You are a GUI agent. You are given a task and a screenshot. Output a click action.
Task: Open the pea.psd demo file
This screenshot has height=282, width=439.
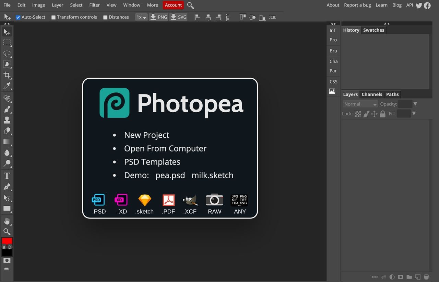(x=170, y=175)
